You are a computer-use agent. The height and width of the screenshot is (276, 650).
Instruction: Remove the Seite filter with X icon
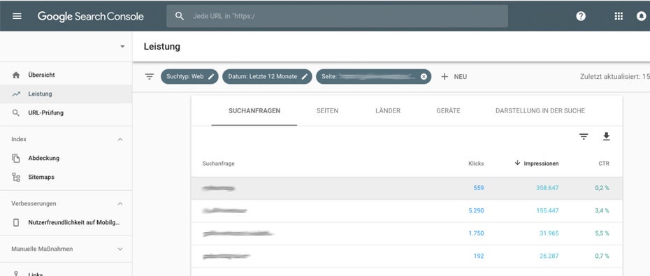point(424,77)
